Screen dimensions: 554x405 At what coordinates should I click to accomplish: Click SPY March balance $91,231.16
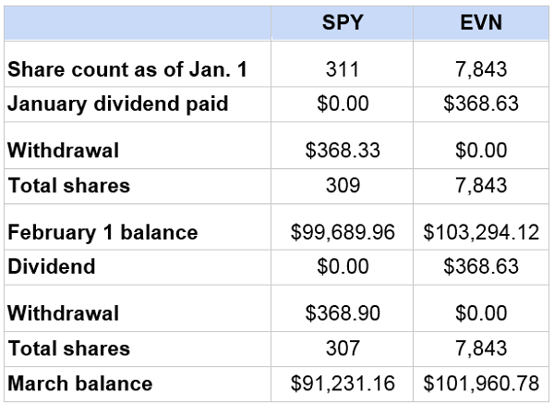[x=342, y=384]
